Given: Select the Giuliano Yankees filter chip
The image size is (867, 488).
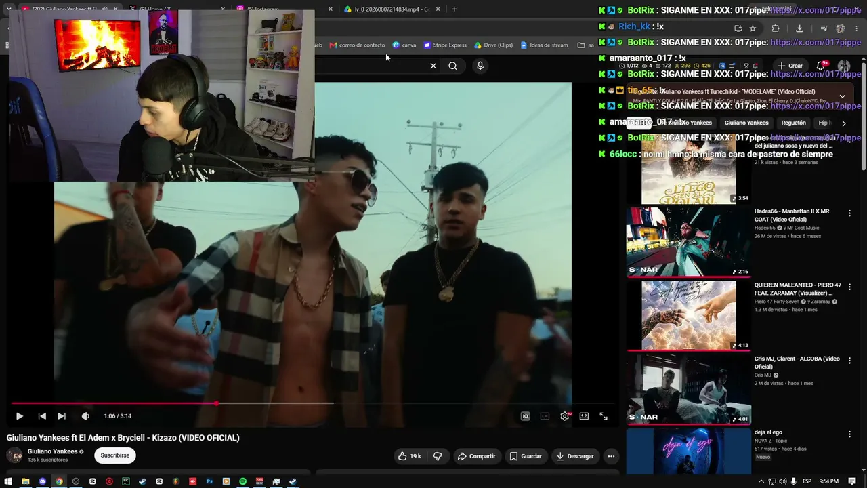Looking at the screenshot, I should point(746,123).
